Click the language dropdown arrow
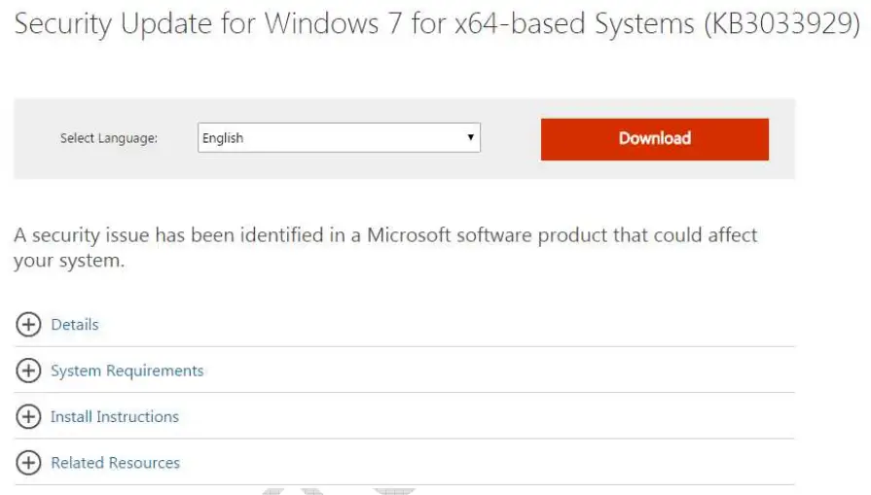871x495 pixels. click(471, 138)
